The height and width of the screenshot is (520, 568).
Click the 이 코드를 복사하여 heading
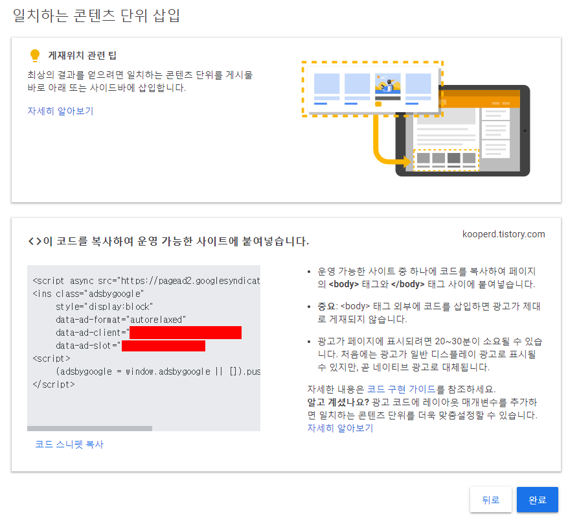(x=176, y=241)
